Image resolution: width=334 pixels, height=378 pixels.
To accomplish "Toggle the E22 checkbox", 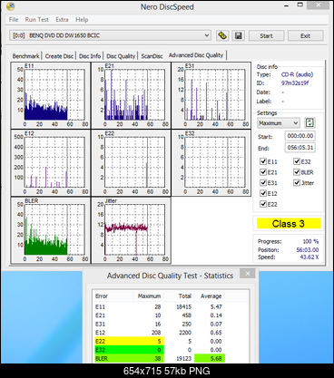I will 263,204.
